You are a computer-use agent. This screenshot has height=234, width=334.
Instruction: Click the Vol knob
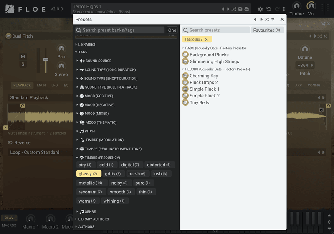[x=311, y=6]
